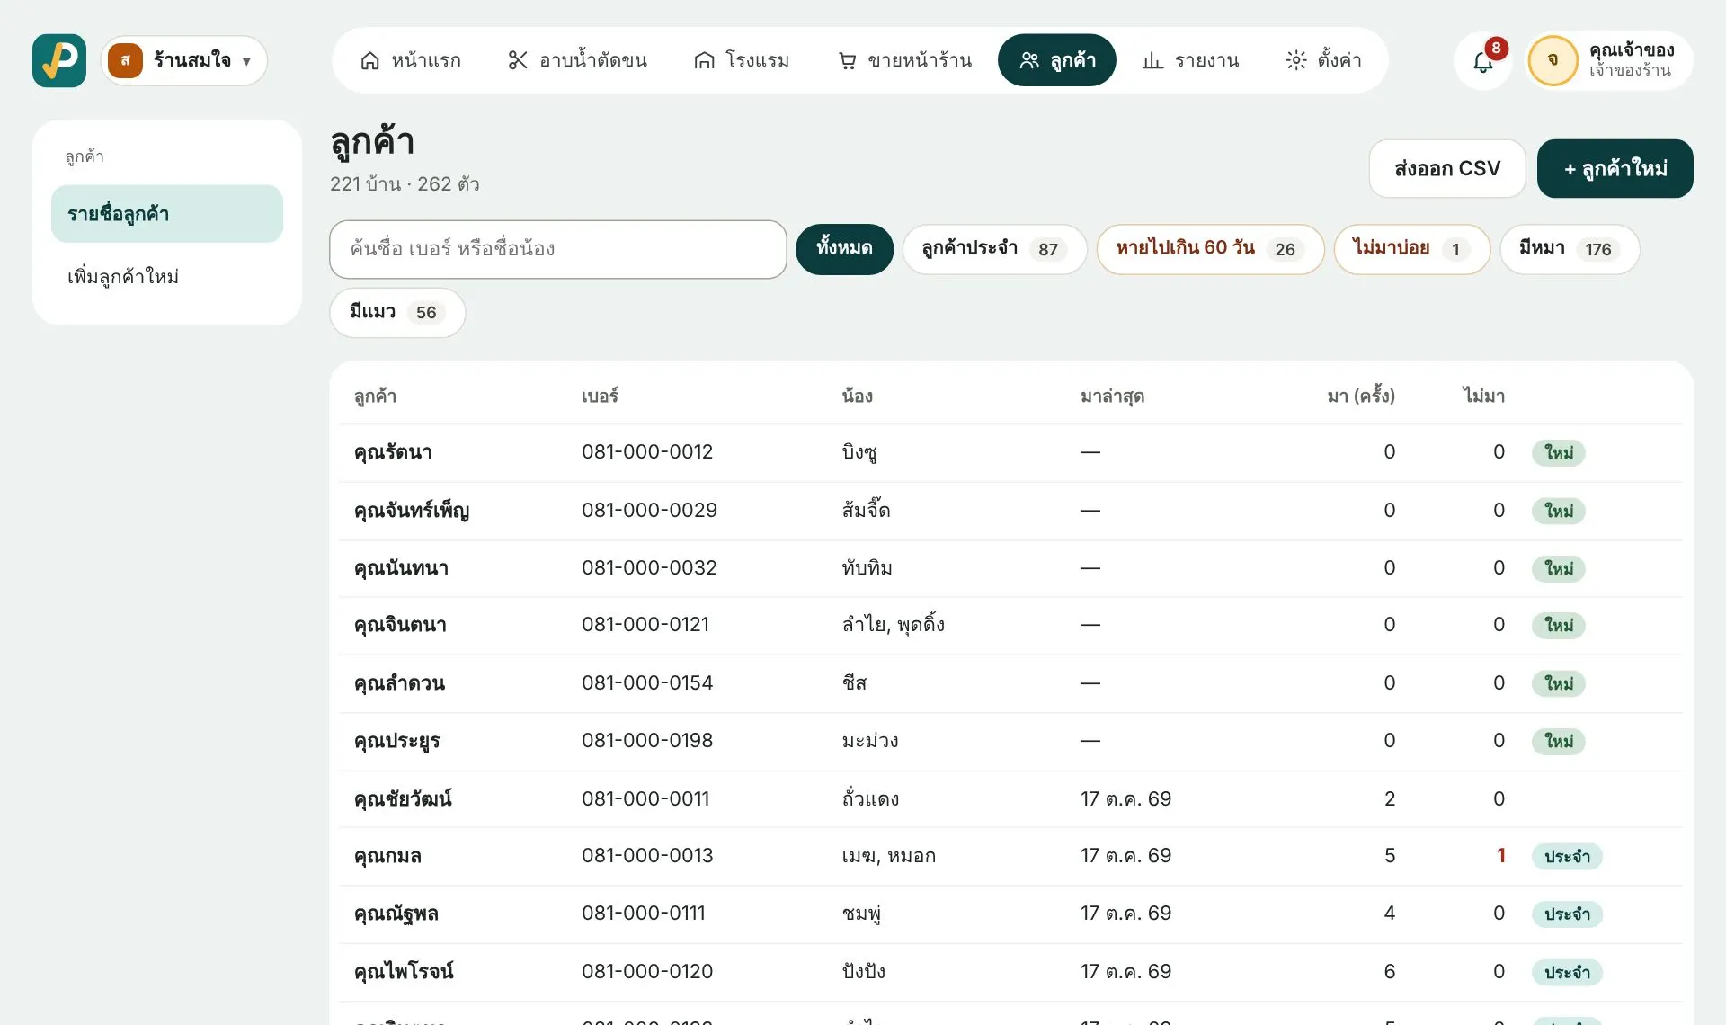Focus the customer search field
1726x1025 pixels.
coord(558,249)
